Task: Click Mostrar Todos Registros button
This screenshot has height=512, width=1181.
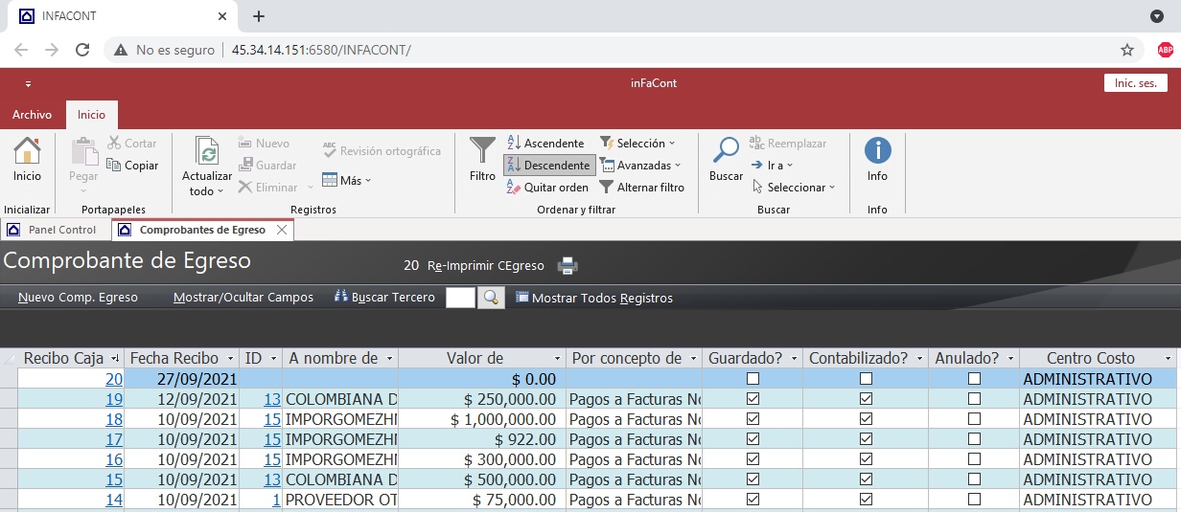Action: 594,298
